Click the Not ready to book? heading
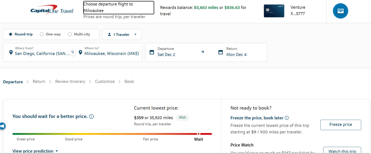 pyautogui.click(x=251, y=108)
